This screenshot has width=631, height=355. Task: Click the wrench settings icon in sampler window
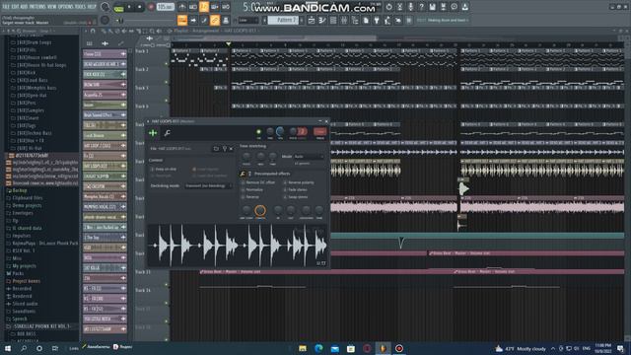pos(167,133)
